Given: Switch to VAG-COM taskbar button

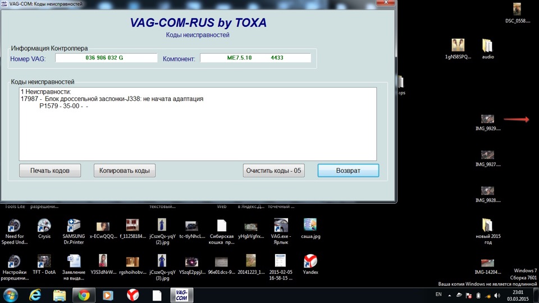Looking at the screenshot, I should point(181,296).
